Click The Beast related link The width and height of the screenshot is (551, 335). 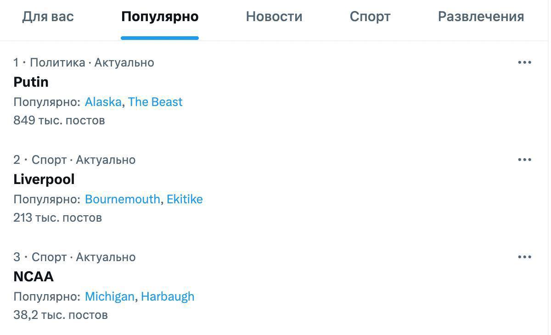pyautogui.click(x=155, y=102)
